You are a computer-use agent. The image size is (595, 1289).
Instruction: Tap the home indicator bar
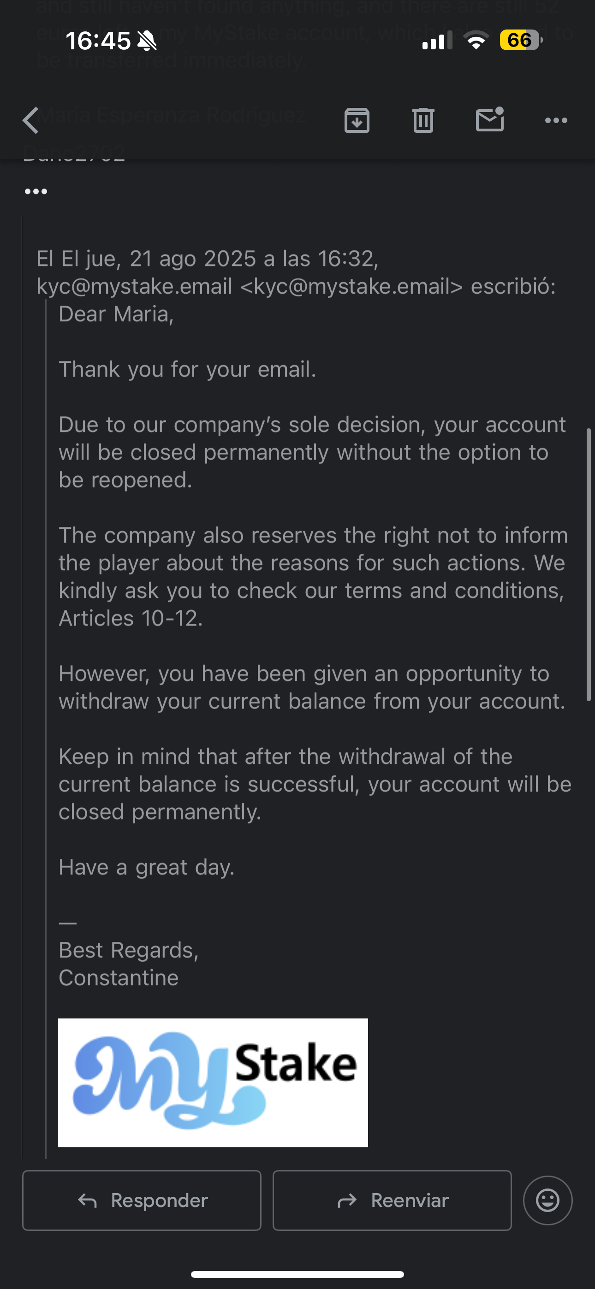click(x=297, y=1274)
